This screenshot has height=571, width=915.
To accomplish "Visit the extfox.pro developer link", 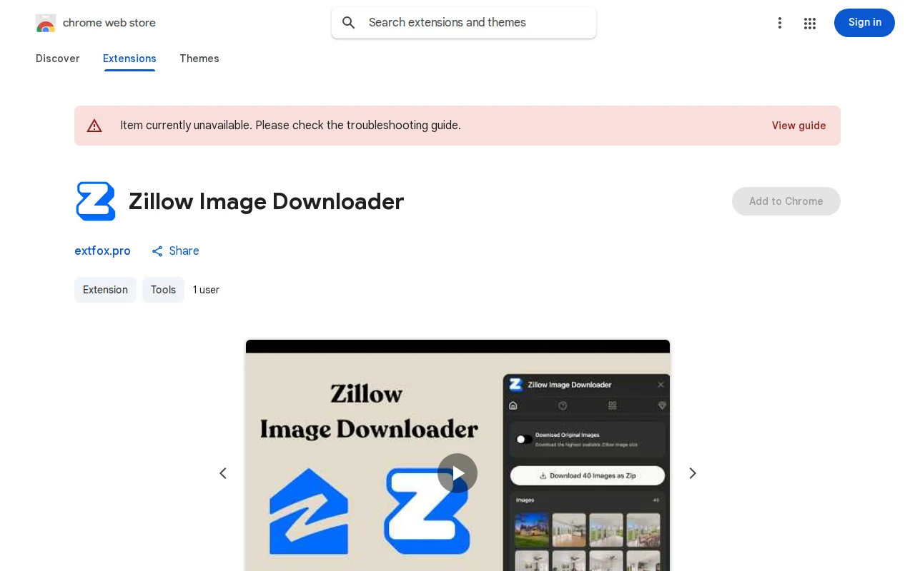I will click(102, 251).
